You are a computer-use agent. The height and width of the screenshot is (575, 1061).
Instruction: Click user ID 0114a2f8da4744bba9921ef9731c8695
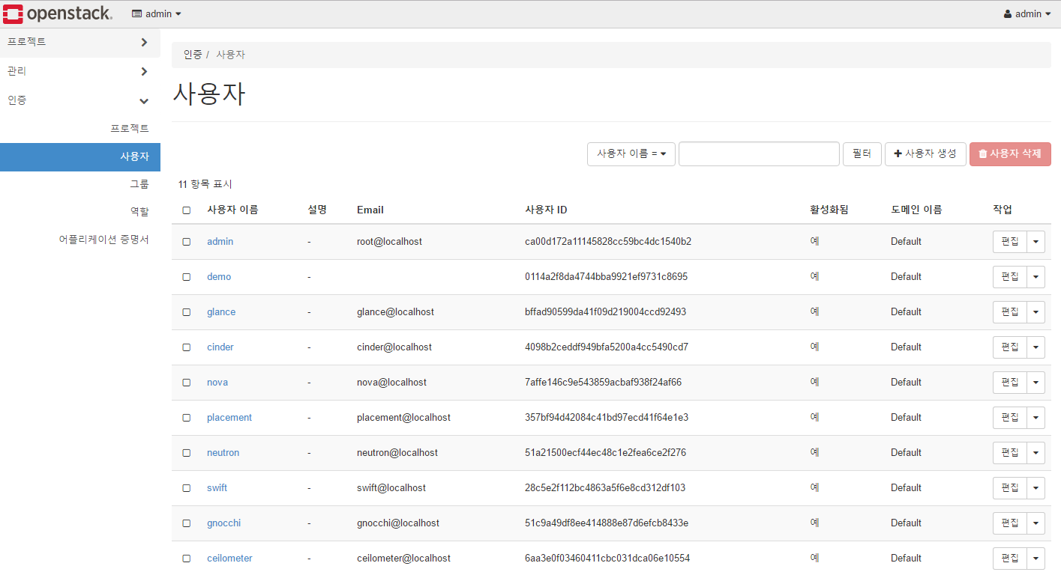pyautogui.click(x=606, y=277)
